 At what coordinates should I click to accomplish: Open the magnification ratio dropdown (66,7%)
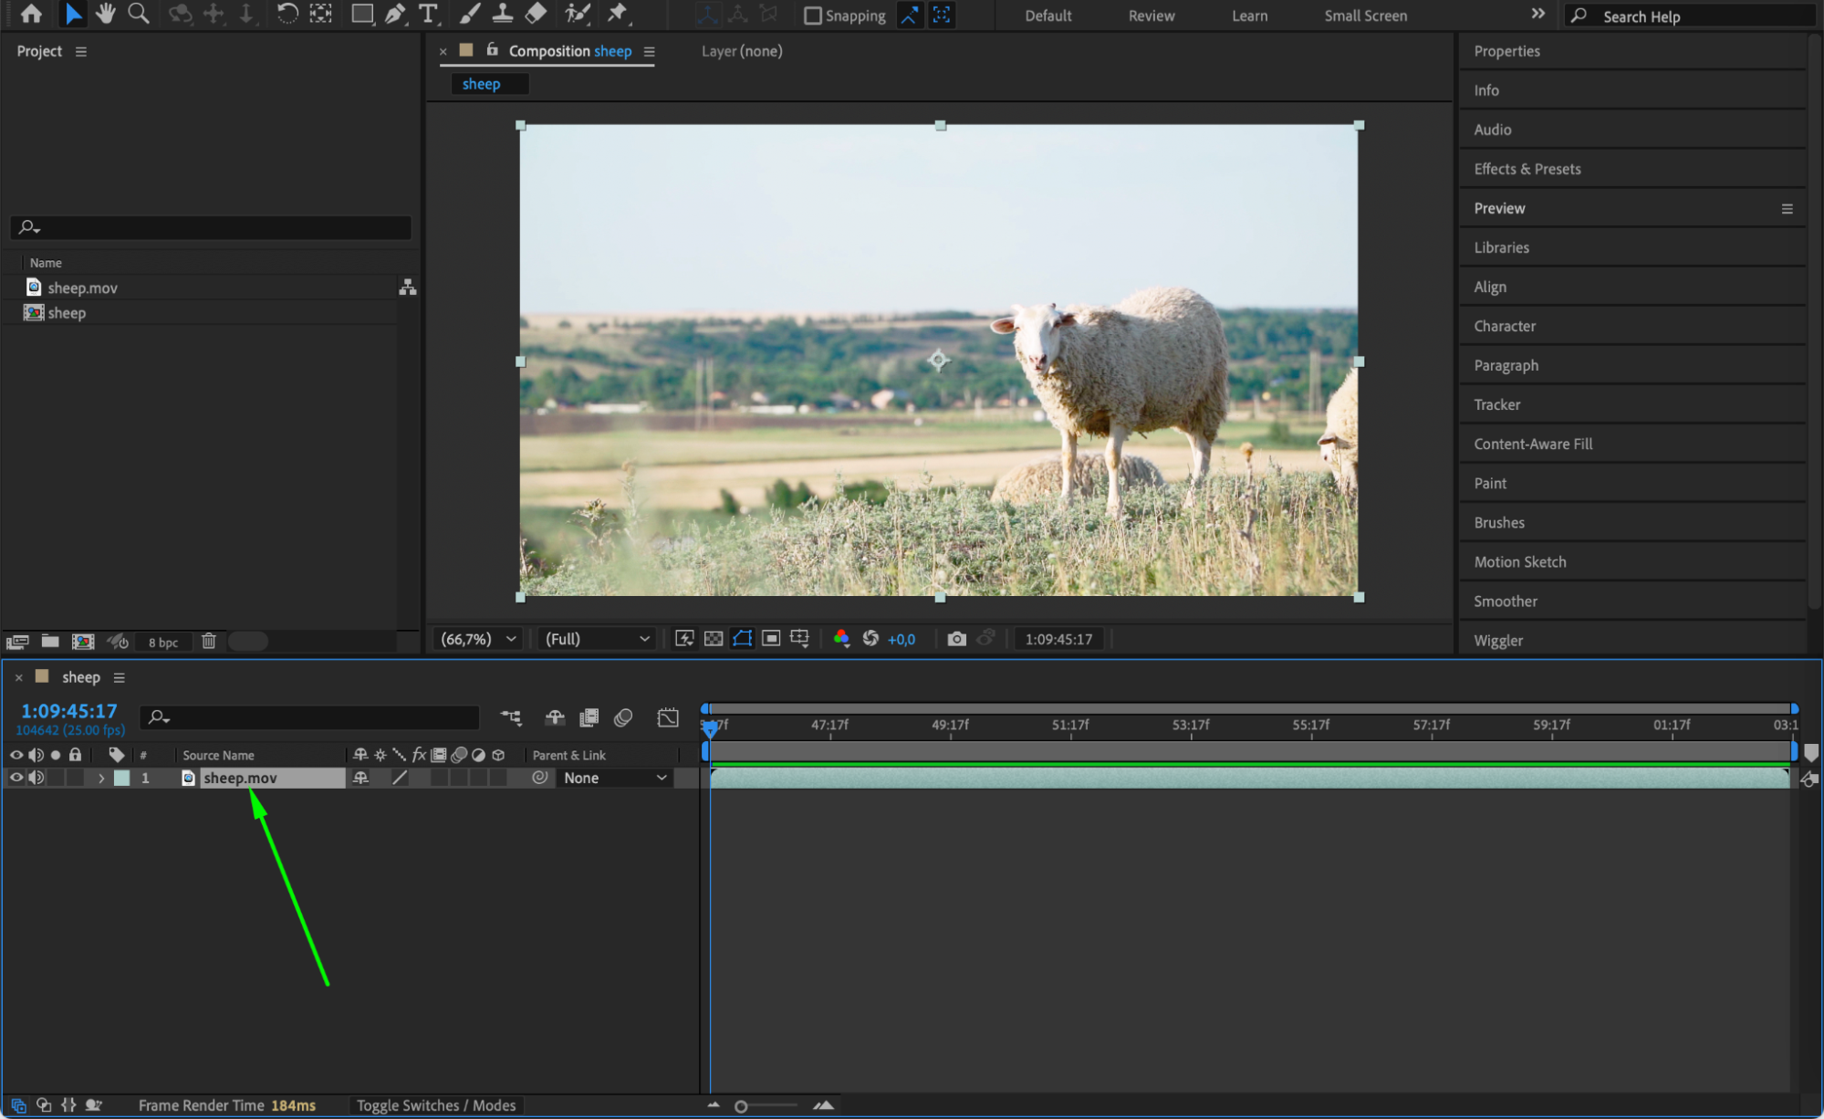pyautogui.click(x=479, y=639)
